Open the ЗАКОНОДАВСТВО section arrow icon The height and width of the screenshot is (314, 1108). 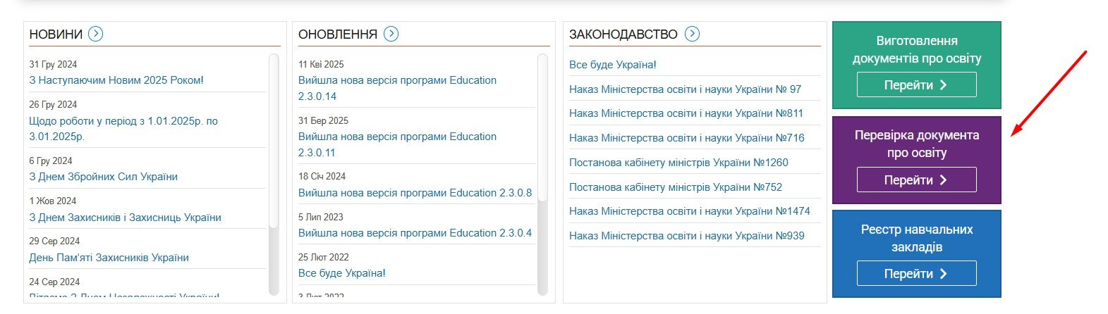[692, 34]
